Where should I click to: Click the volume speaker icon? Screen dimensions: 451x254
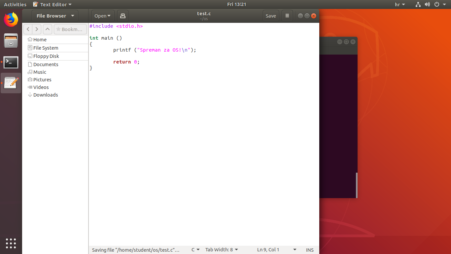(427, 5)
